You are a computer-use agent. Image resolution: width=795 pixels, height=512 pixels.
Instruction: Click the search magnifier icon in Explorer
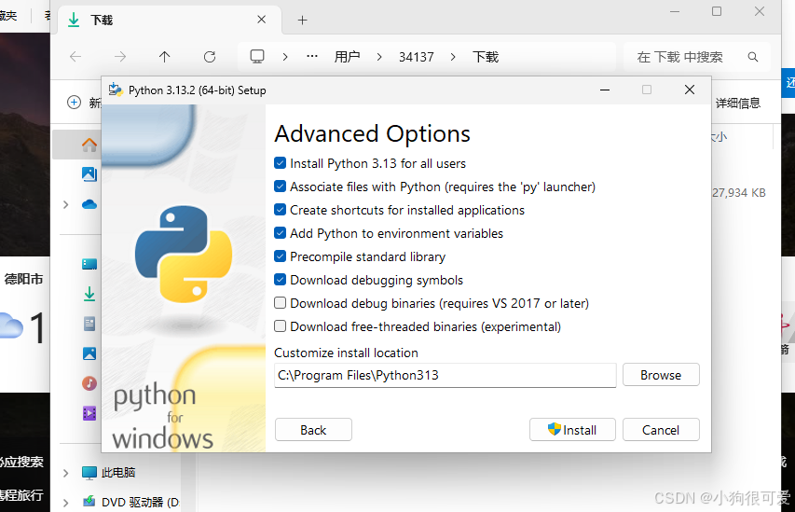tap(753, 57)
